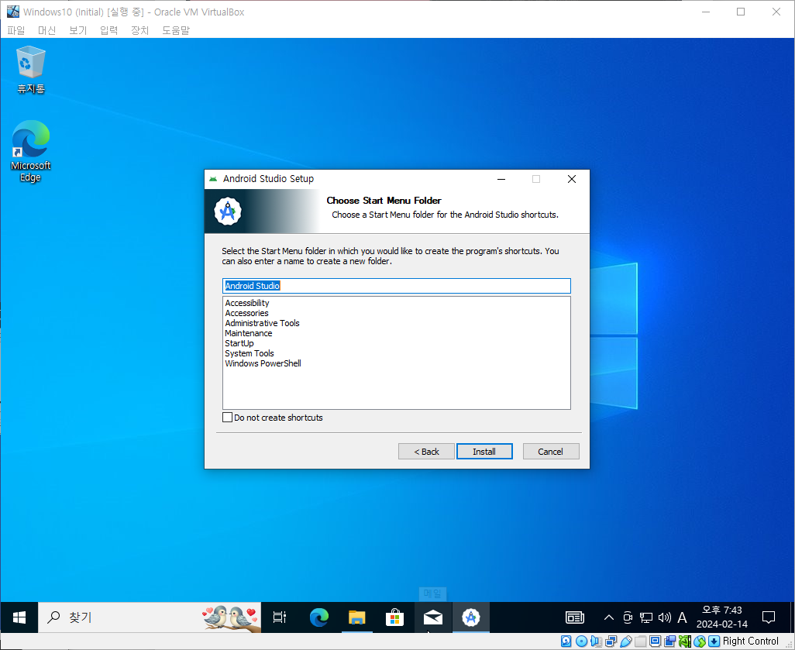Viewport: 795px width, 650px height.
Task: Click the Right Control host key label
Action: 750,641
